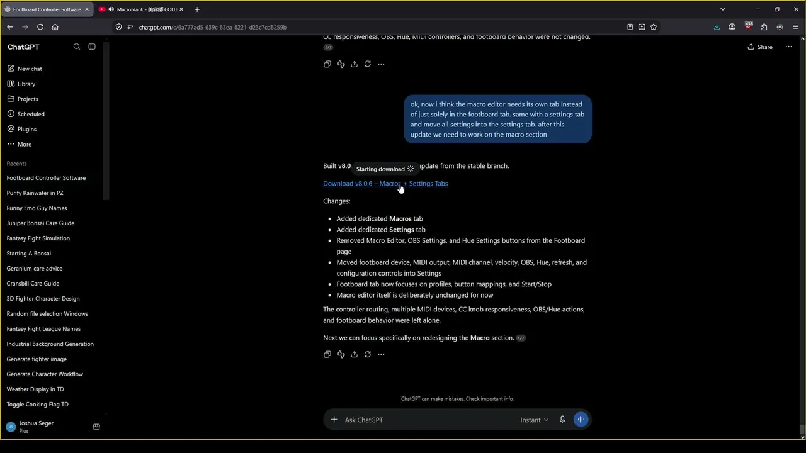Open more actions for v8.0.6 response

381,354
